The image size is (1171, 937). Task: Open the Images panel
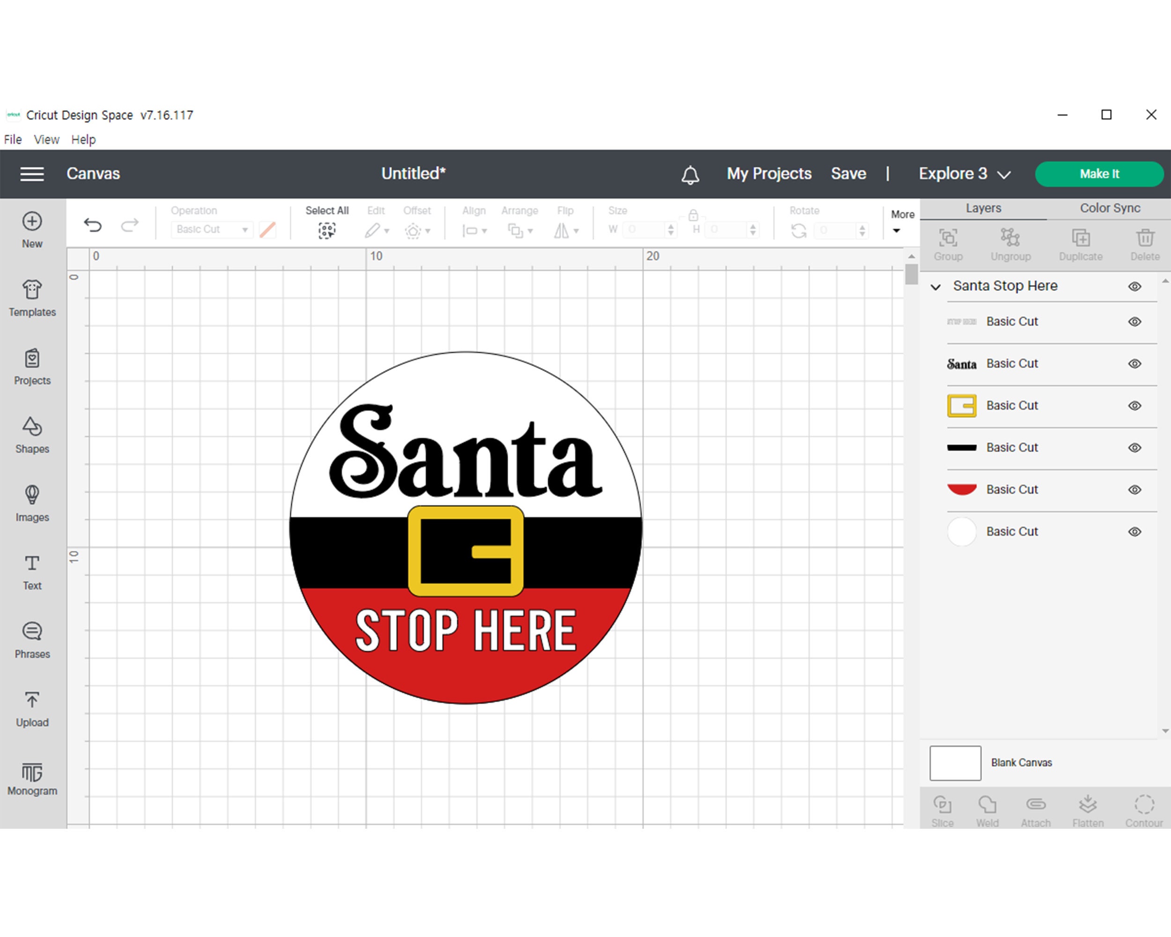pos(32,500)
